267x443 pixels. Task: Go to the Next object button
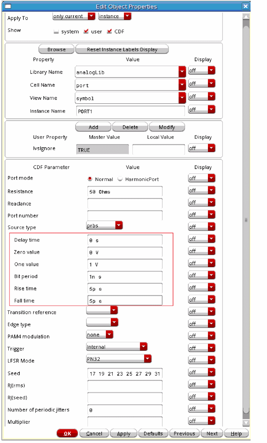212,434
